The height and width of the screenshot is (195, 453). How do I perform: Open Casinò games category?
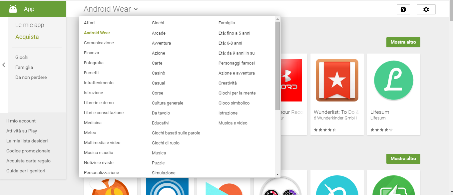coord(159,73)
